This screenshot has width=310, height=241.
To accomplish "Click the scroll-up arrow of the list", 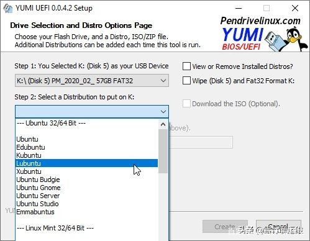I will click(163, 124).
